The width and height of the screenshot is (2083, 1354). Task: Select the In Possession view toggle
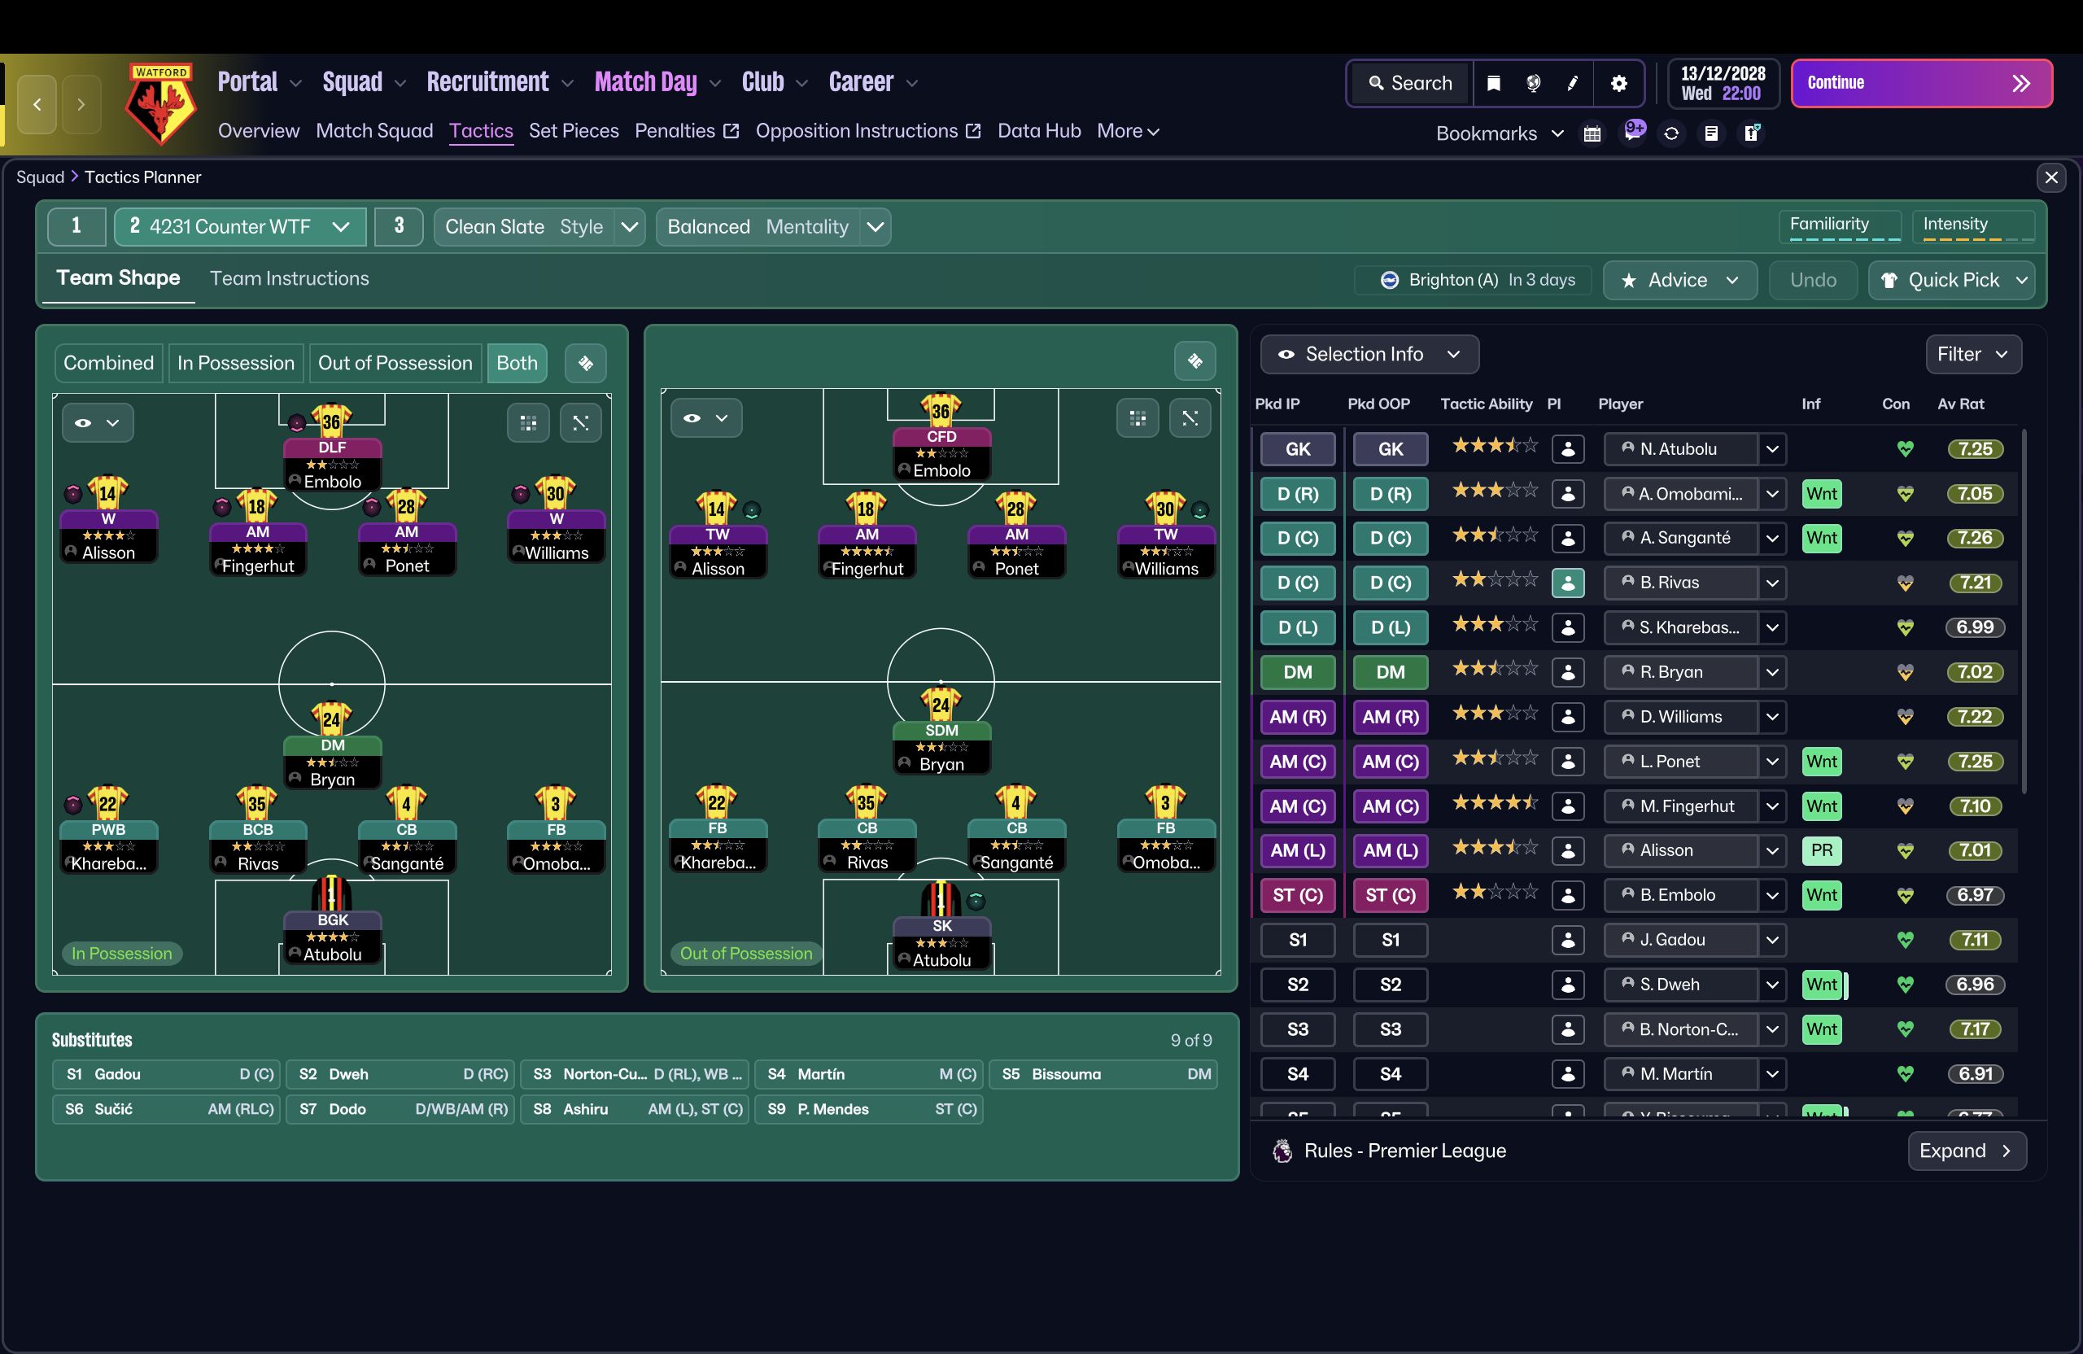click(235, 363)
